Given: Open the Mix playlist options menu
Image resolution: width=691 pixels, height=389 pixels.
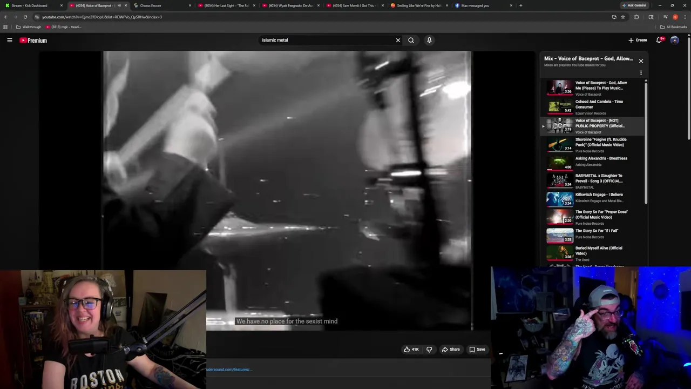Looking at the screenshot, I should coord(641,73).
